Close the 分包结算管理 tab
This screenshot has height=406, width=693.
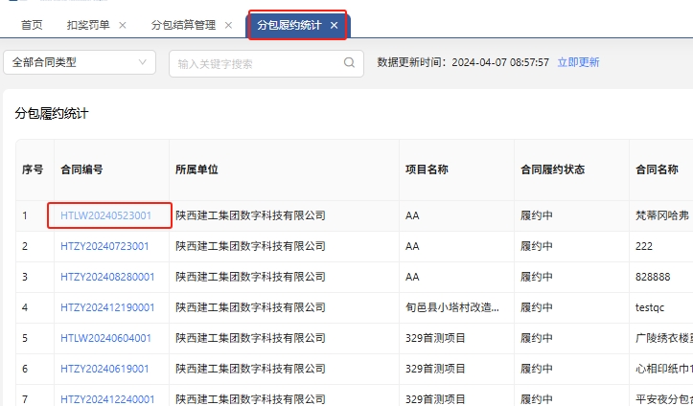click(228, 26)
